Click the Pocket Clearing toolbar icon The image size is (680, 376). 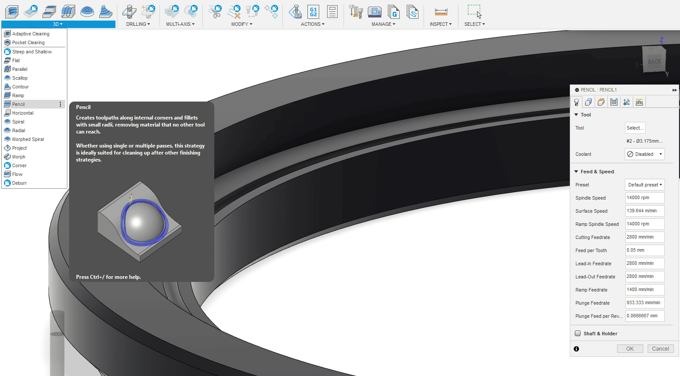pos(31,11)
